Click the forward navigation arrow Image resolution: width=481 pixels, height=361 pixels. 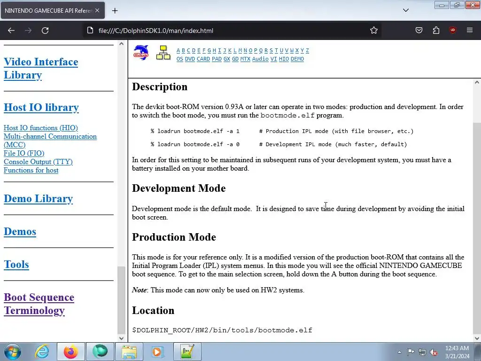(x=28, y=31)
